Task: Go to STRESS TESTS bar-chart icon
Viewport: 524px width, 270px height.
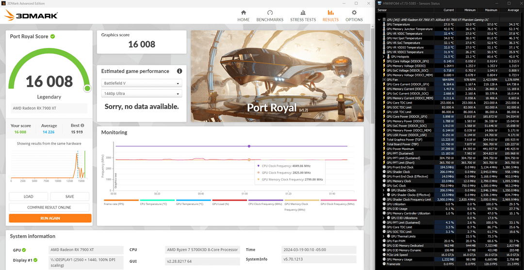Action: (303, 12)
